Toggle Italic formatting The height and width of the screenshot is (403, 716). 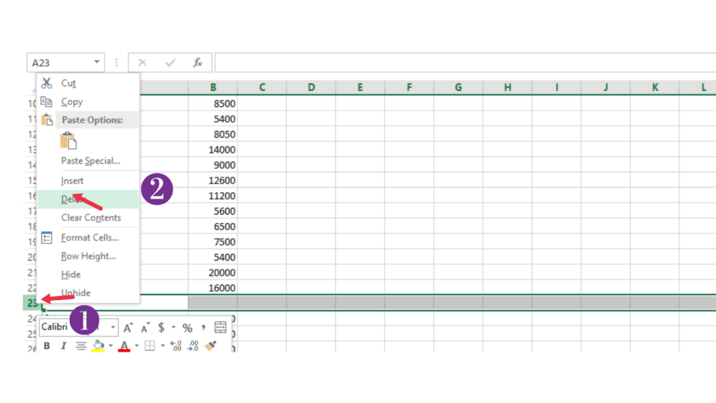(64, 345)
